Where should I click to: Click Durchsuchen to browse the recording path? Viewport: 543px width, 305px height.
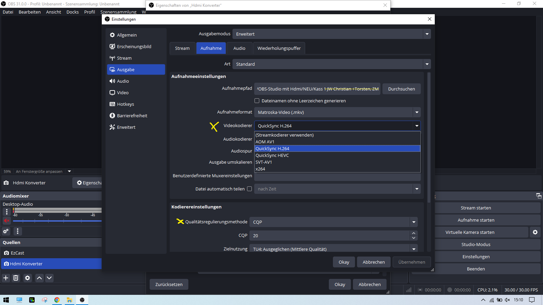click(401, 89)
